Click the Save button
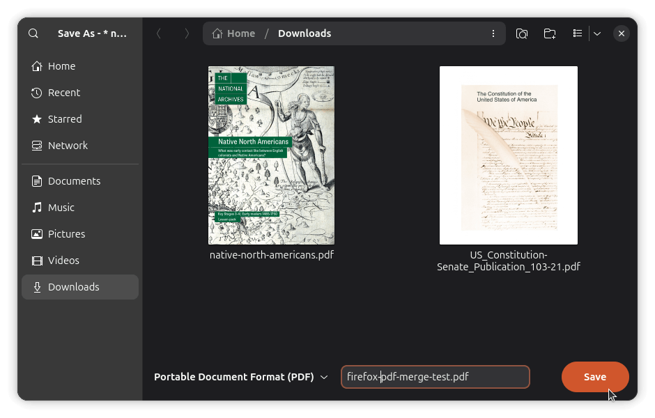This screenshot has height=418, width=655. (595, 377)
